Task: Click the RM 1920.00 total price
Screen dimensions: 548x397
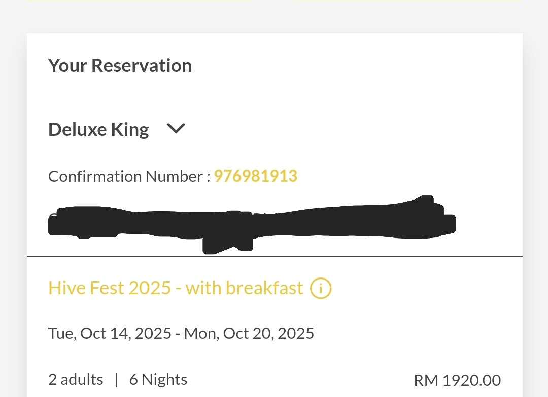Action: 457,381
